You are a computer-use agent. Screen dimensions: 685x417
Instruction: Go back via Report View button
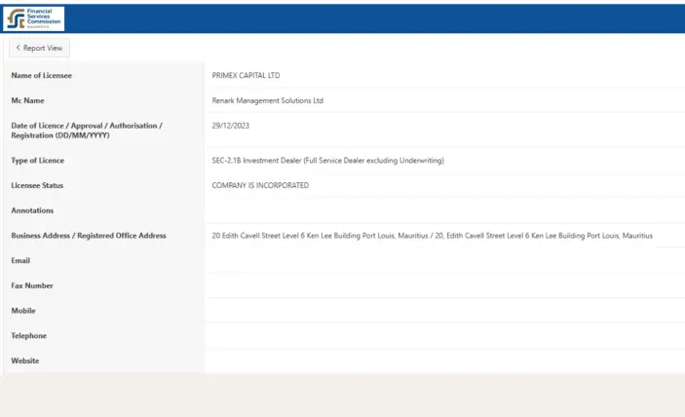click(39, 48)
